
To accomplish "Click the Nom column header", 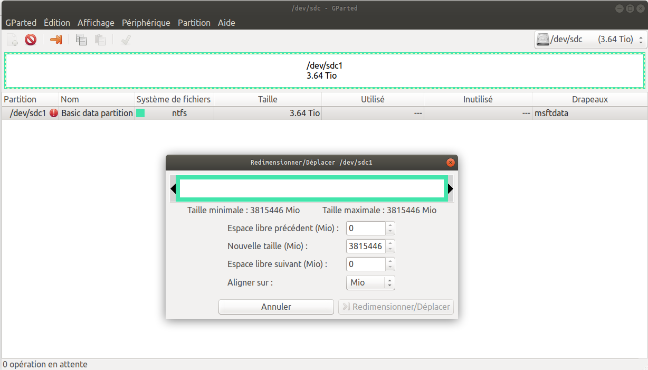I will pos(97,99).
